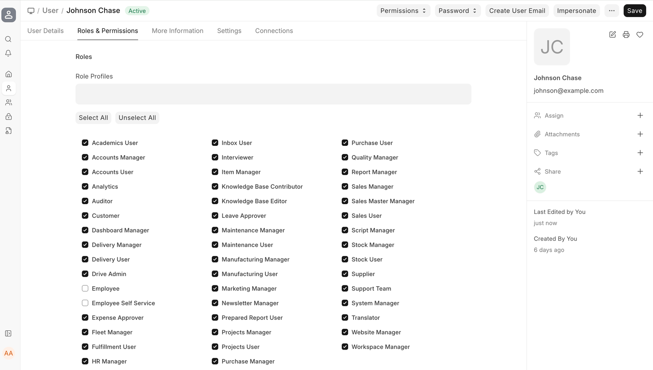Open notifications bell icon
Screen dimensions: 653x370
(8, 54)
